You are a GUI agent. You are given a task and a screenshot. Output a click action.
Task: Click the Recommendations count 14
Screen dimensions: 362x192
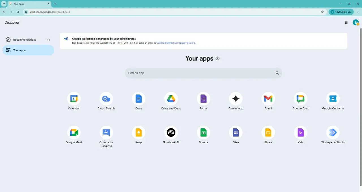click(48, 40)
